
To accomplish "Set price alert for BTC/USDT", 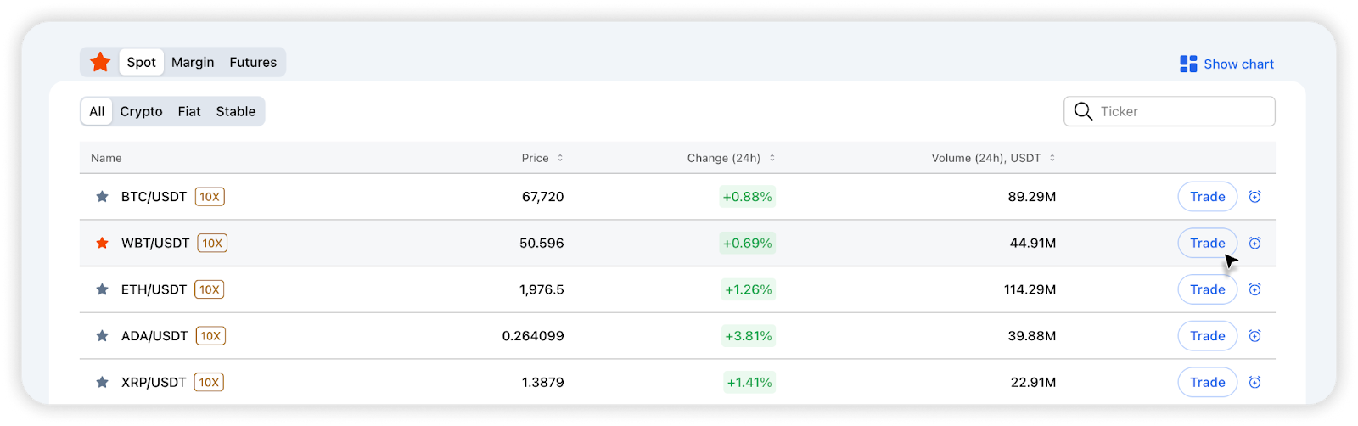I will pos(1254,197).
